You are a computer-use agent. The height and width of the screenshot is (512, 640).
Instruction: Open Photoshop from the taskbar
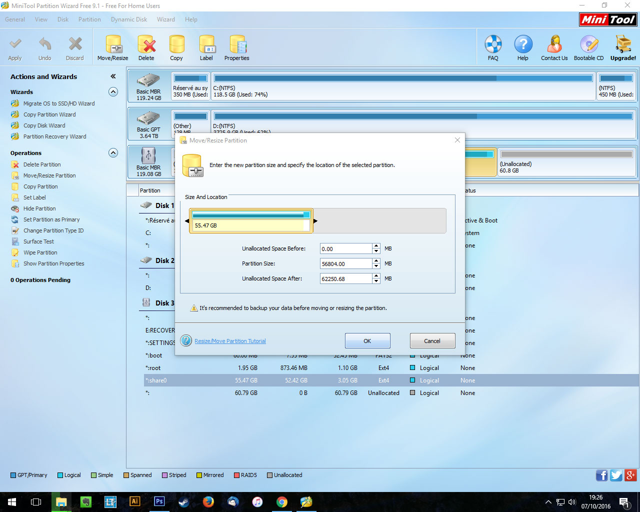pos(159,501)
